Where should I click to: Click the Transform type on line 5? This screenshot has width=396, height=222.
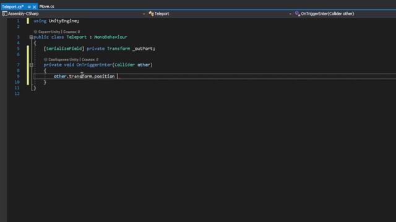118,49
